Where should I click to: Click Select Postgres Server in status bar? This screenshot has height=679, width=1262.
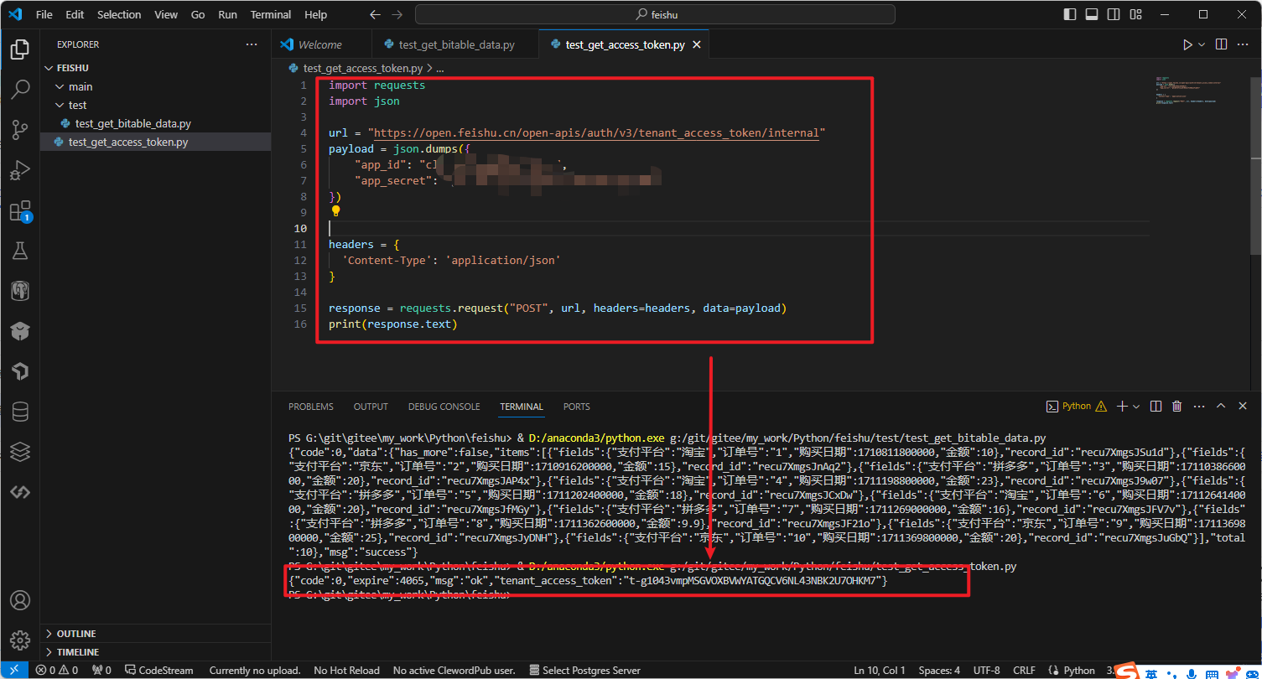tap(585, 671)
